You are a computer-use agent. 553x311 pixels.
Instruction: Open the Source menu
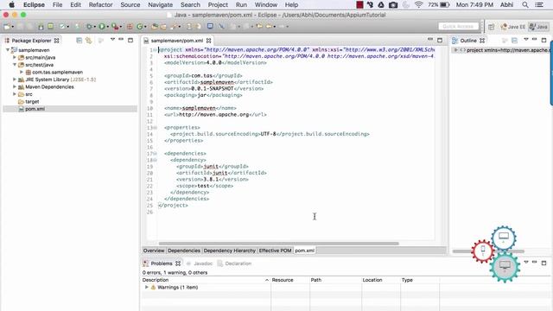point(130,5)
